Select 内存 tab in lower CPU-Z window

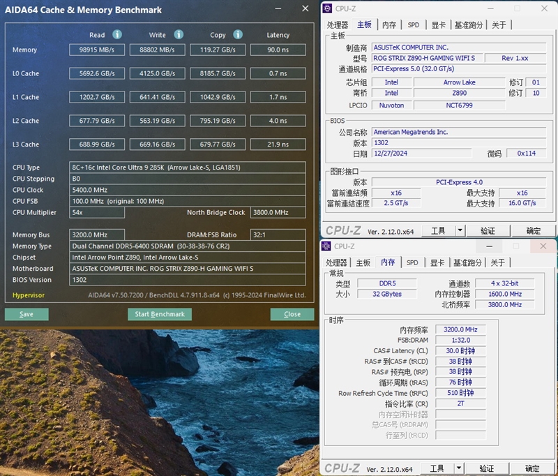point(388,262)
